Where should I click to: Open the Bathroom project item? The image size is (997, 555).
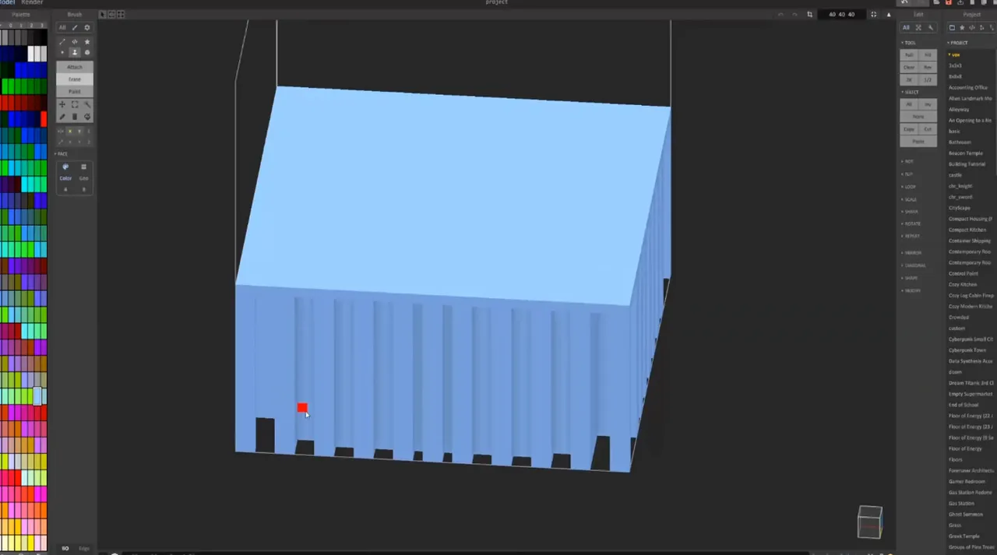click(960, 142)
